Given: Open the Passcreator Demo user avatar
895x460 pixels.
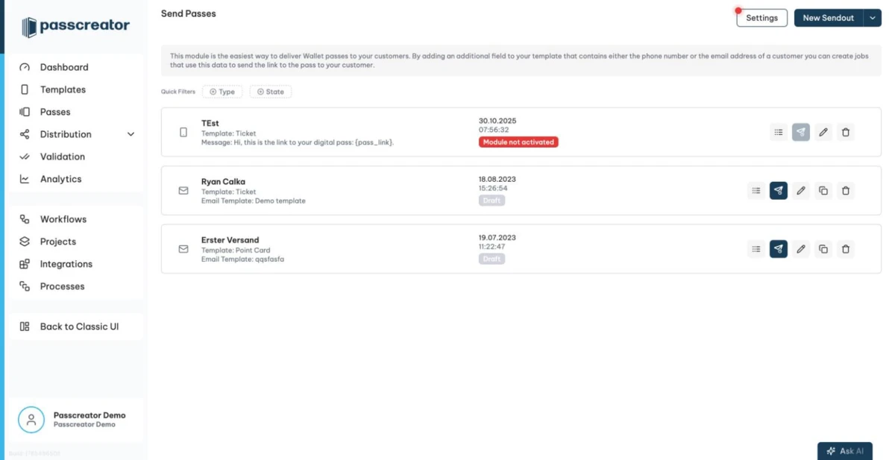Looking at the screenshot, I should [31, 420].
